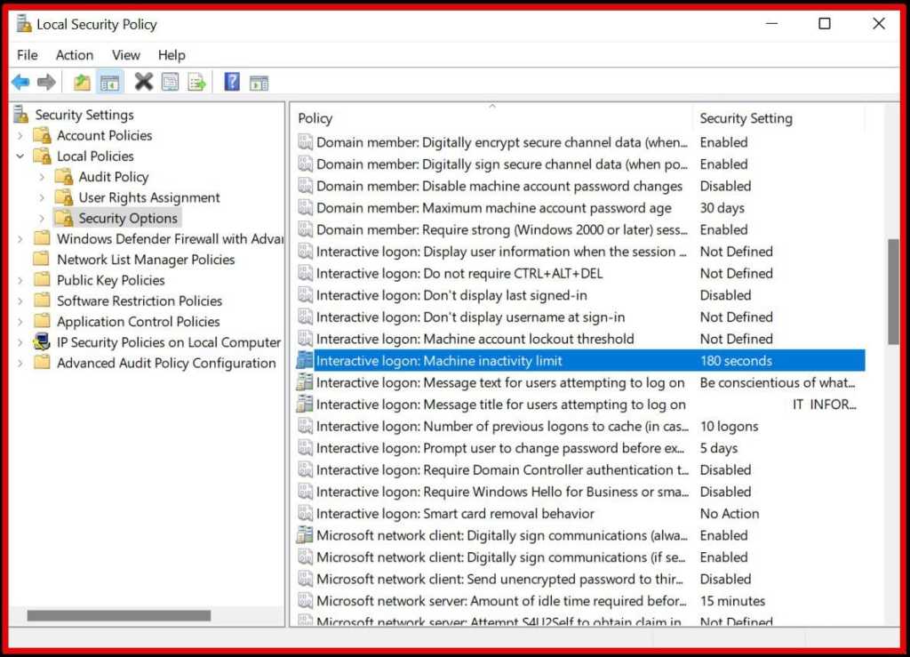
Task: Expand the Advanced Audit Policy Configuration node
Action: (20, 364)
